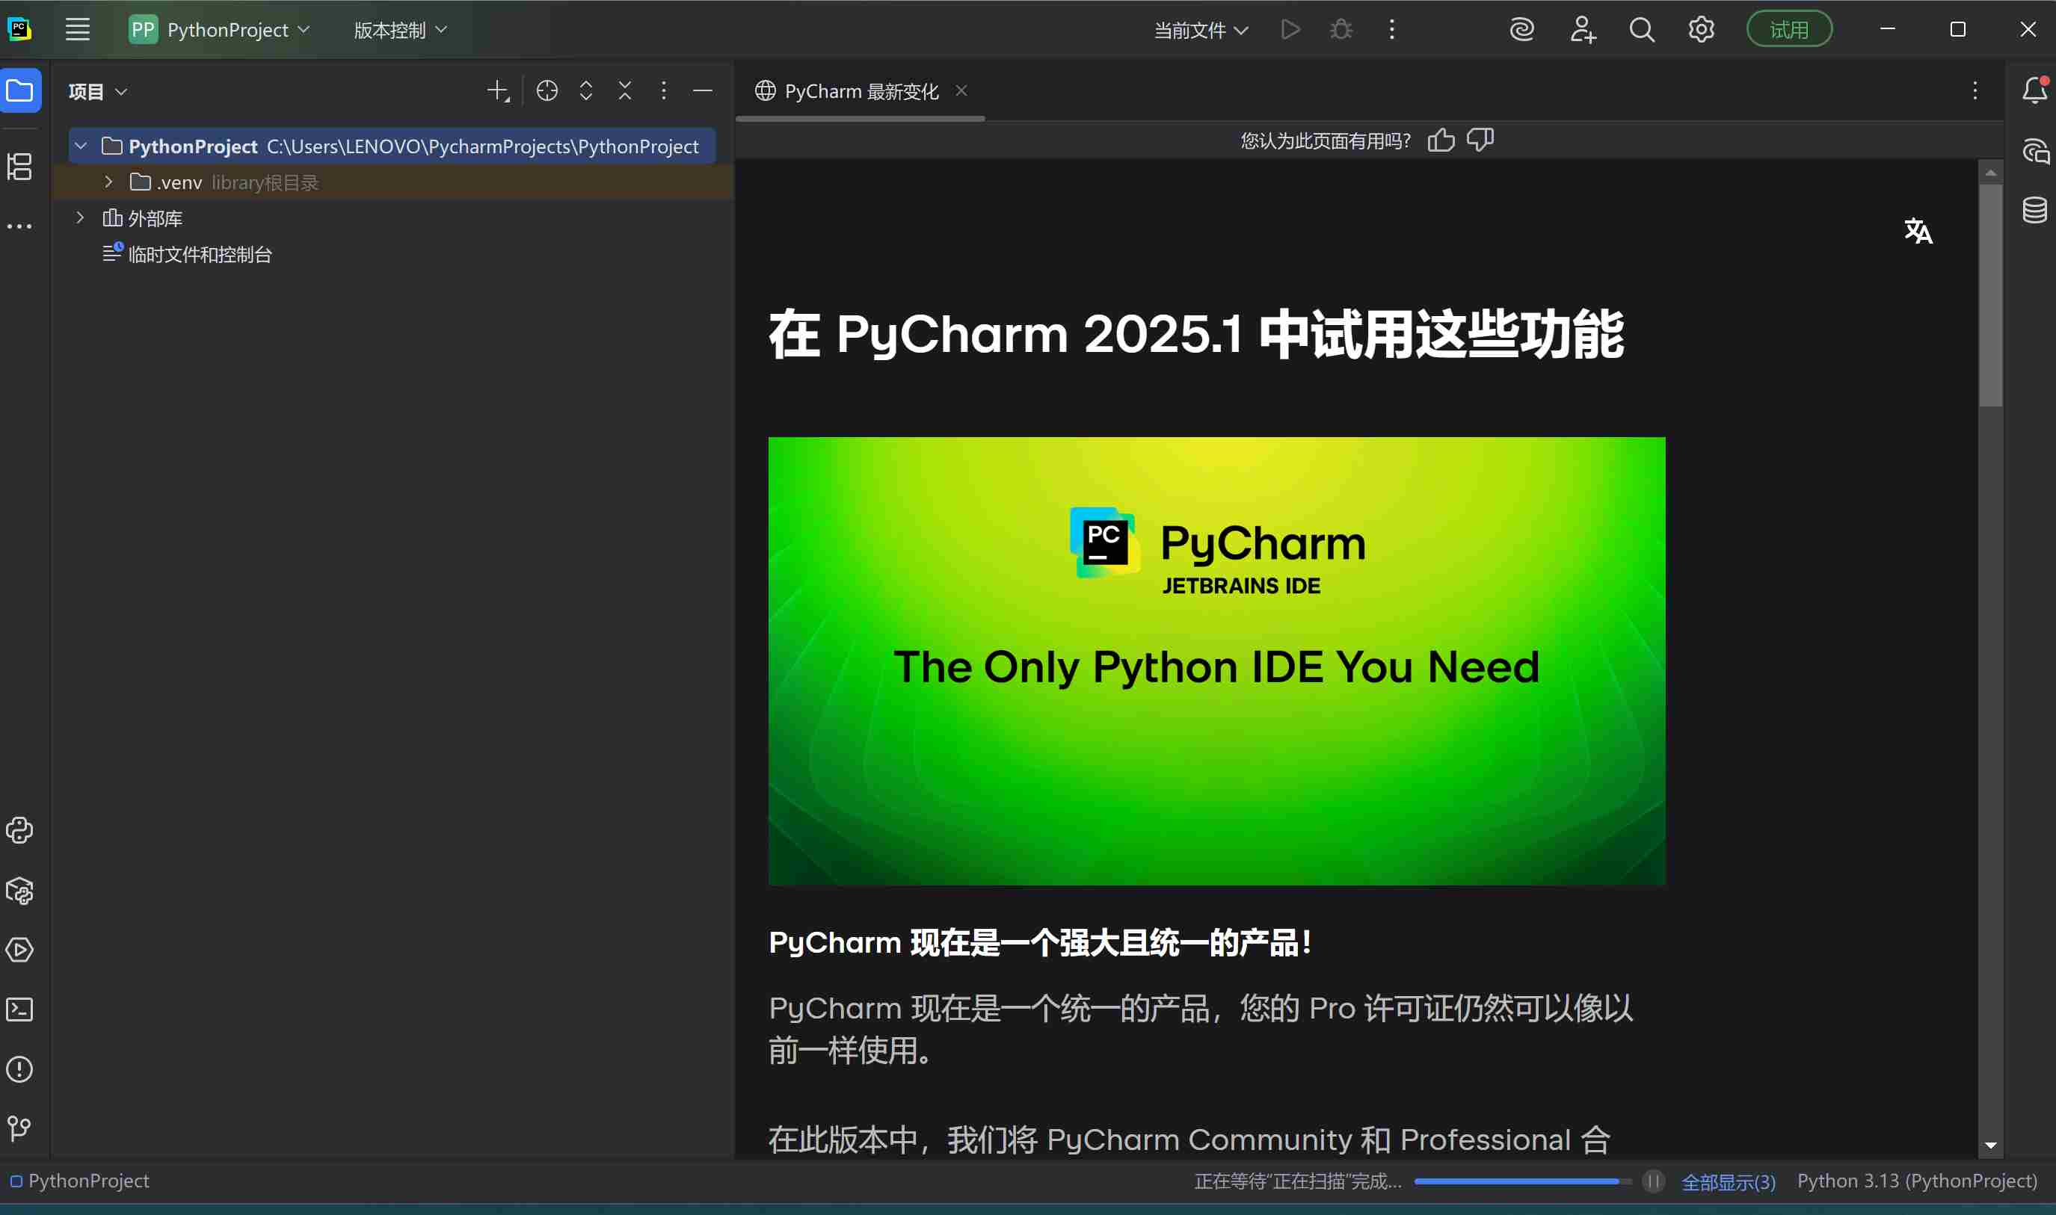The height and width of the screenshot is (1215, 2056).
Task: Expand the .venv library folder
Action: click(108, 182)
